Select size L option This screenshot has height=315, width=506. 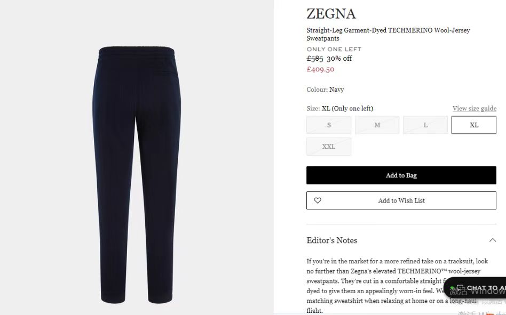click(x=425, y=125)
